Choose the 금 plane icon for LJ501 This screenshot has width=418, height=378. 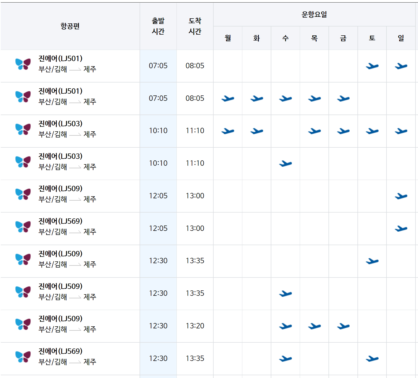(x=343, y=99)
